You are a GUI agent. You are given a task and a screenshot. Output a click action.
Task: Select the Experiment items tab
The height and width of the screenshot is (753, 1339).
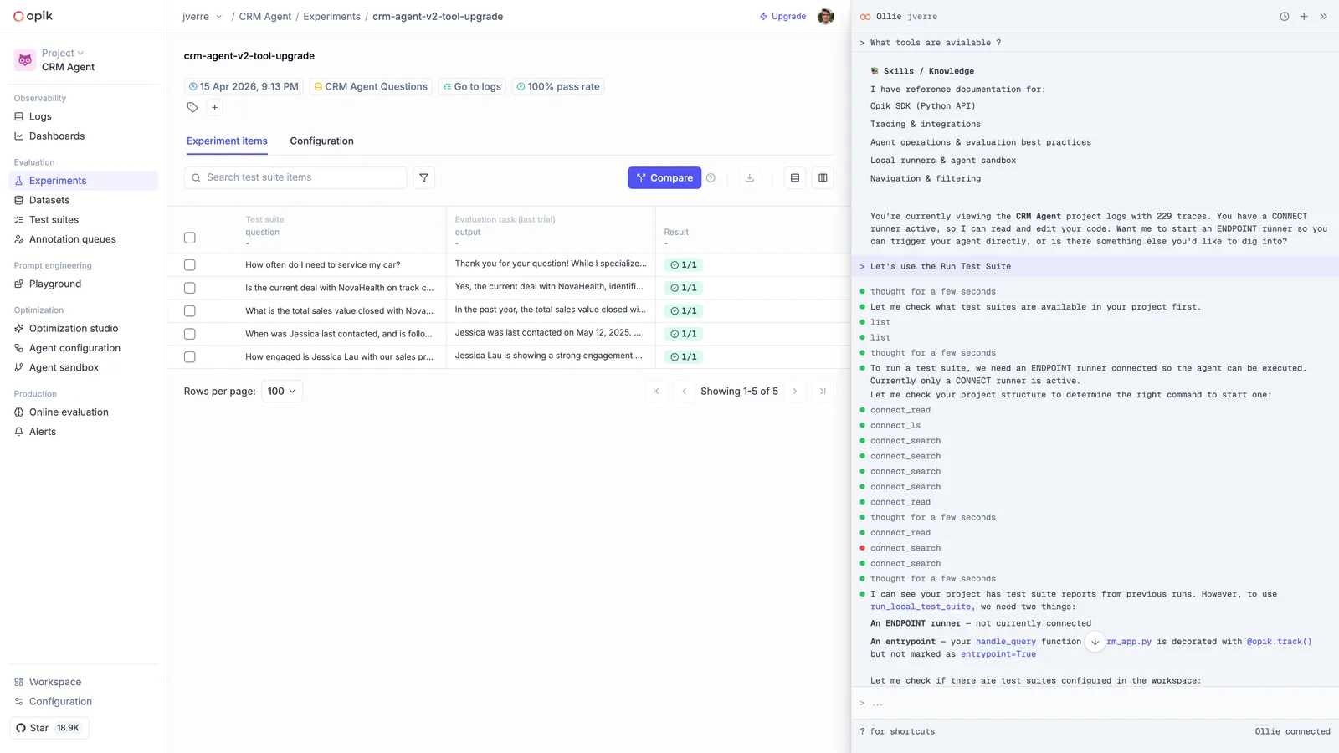[227, 141]
